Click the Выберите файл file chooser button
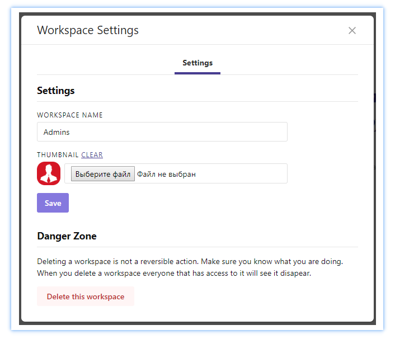395x339 pixels. click(103, 174)
